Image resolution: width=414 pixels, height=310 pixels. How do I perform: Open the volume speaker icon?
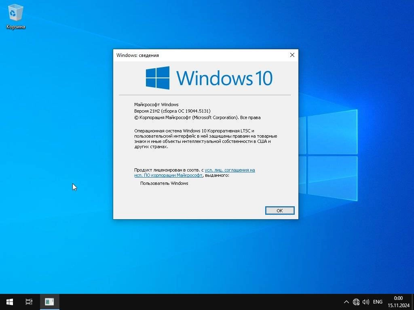coord(366,302)
